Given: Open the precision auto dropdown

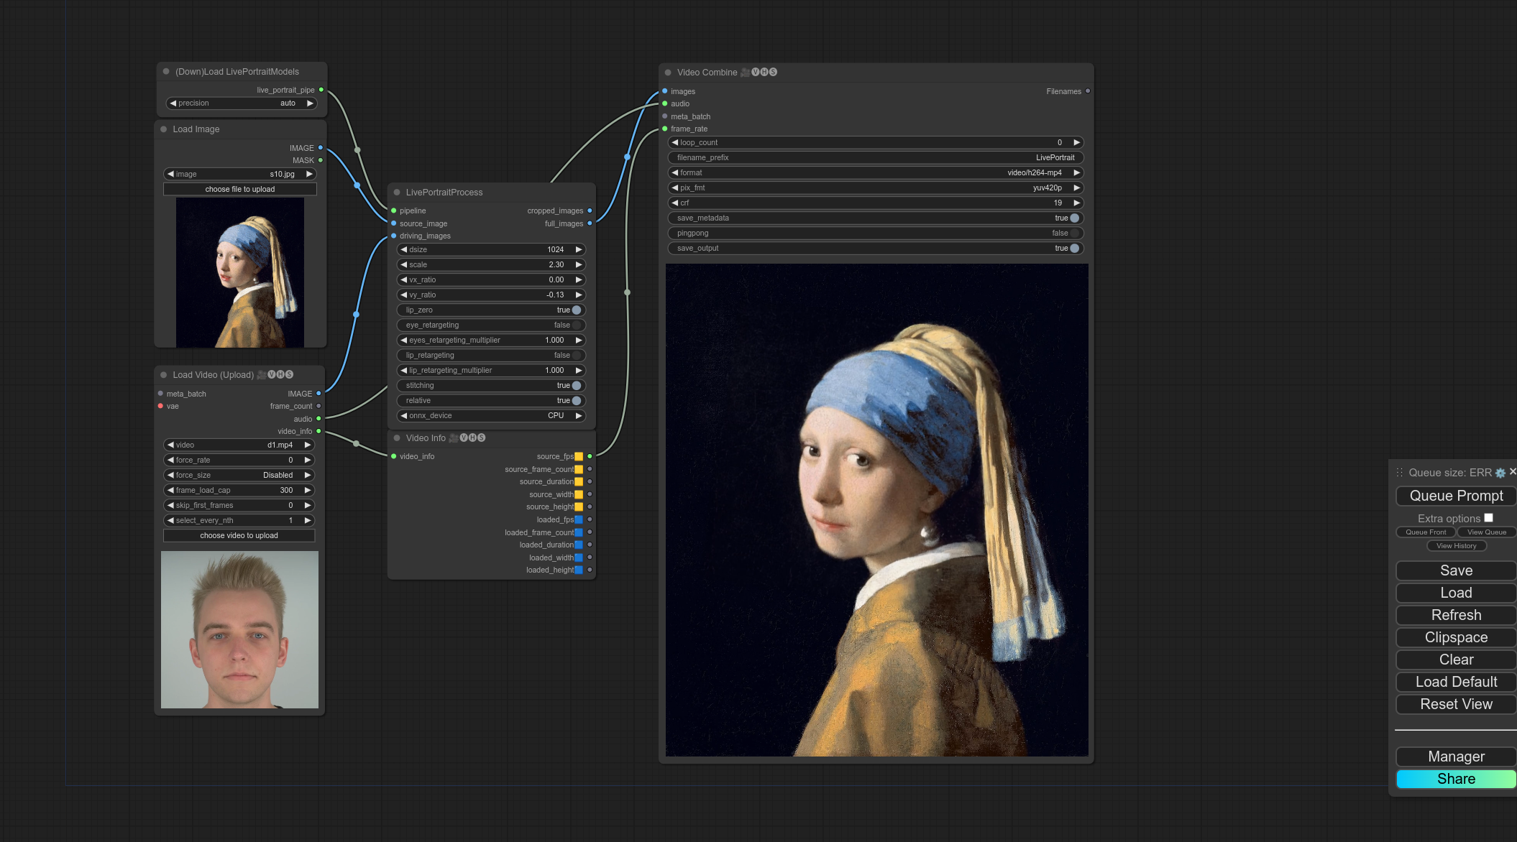Looking at the screenshot, I should [242, 103].
